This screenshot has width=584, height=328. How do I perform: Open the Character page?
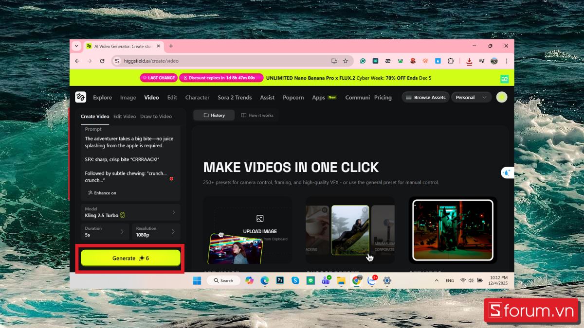click(x=197, y=97)
